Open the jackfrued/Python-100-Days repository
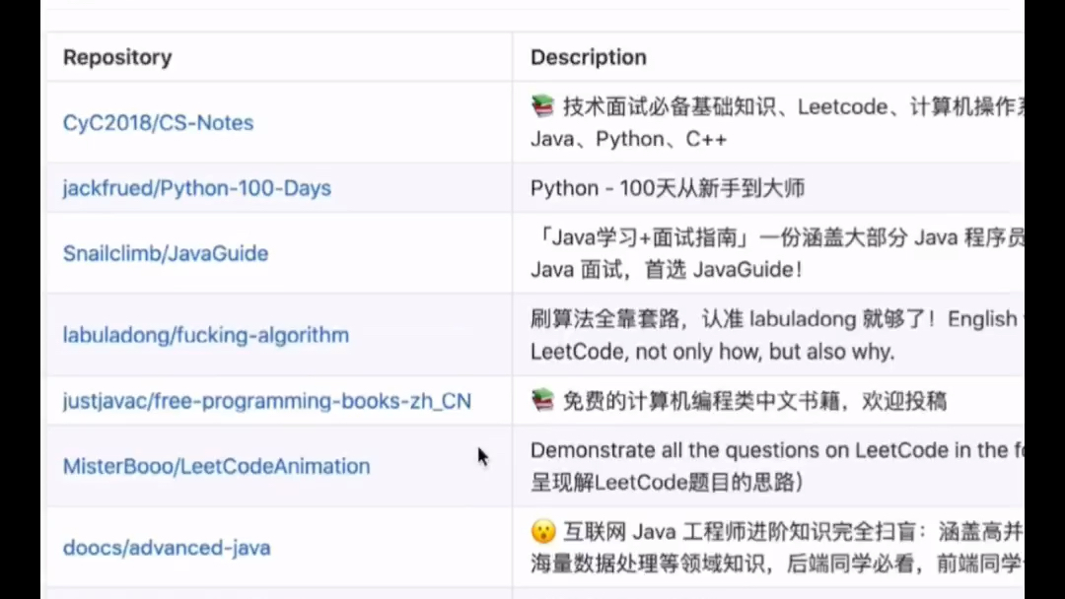 pyautogui.click(x=196, y=188)
